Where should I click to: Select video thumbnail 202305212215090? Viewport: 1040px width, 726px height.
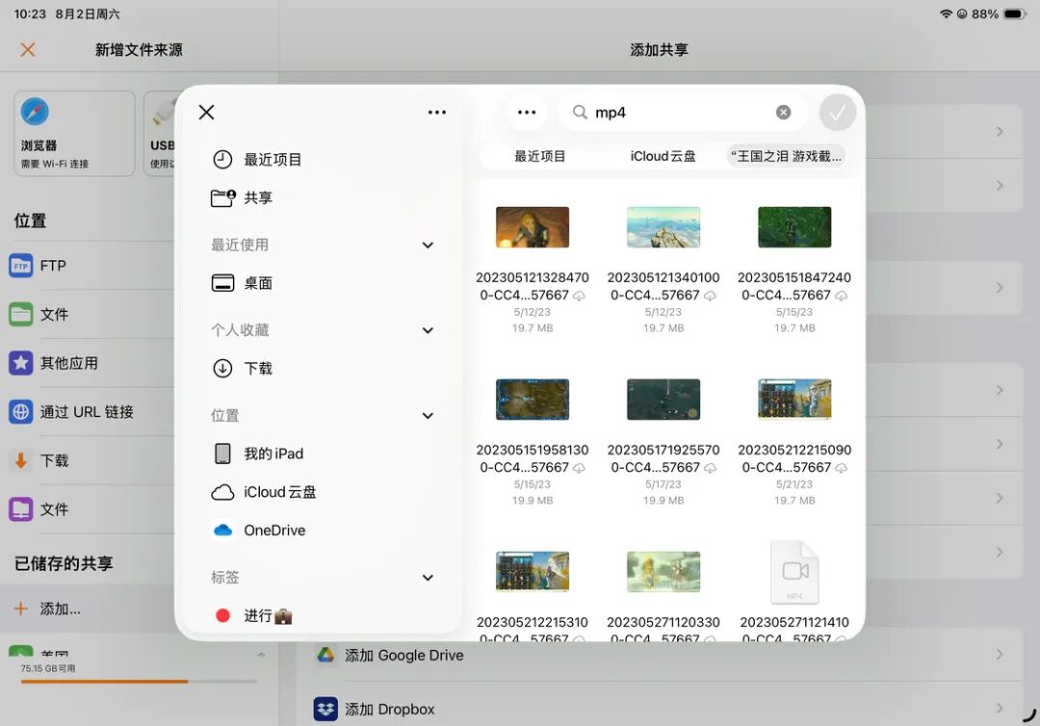(794, 400)
